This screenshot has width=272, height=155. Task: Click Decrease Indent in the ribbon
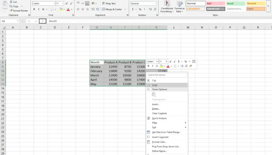point(93,9)
